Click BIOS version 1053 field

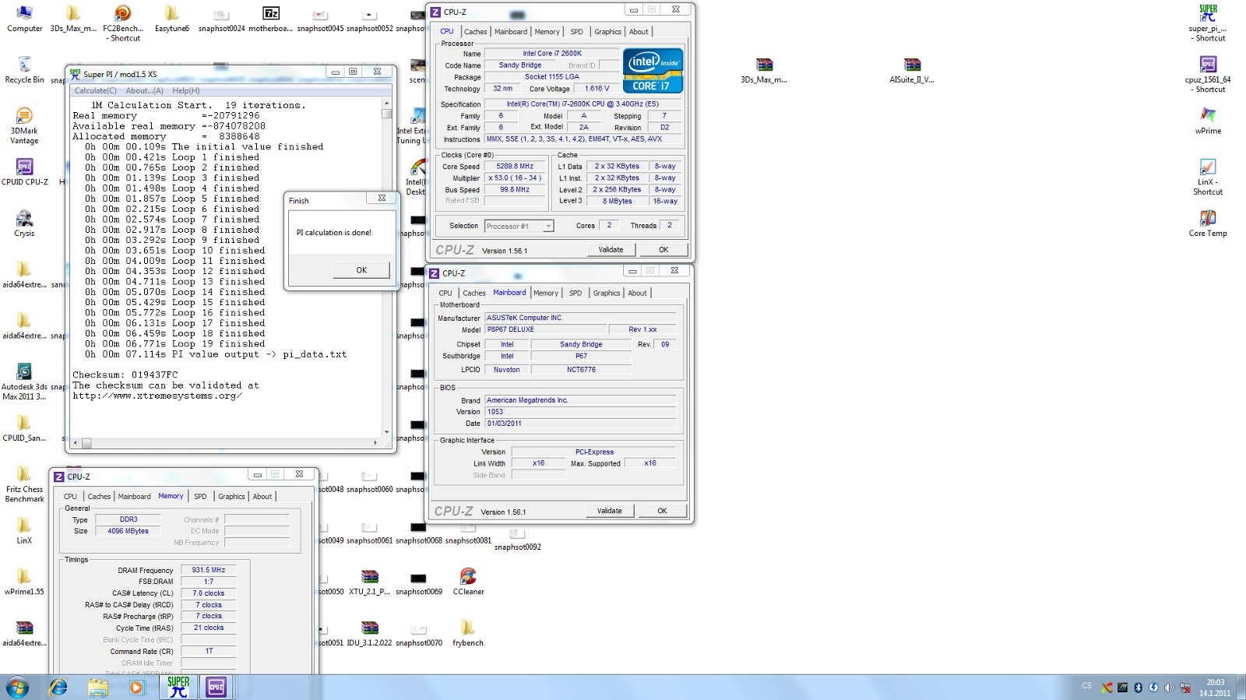(x=580, y=412)
